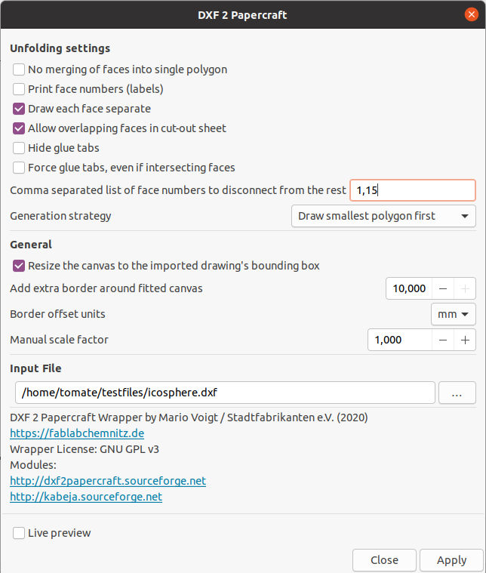Click the face numbers to disconnect field

pos(413,190)
